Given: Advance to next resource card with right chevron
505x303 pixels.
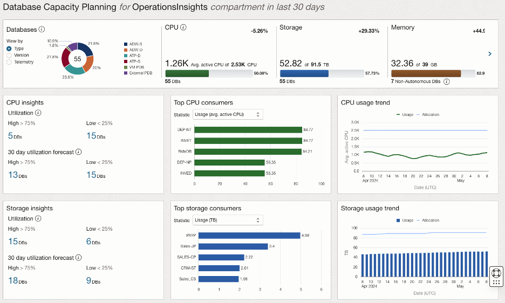Looking at the screenshot, I should [490, 54].
